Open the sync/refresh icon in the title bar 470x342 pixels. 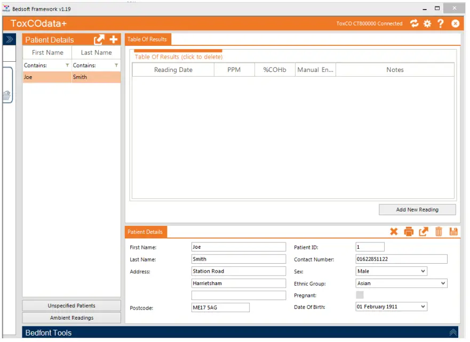[x=415, y=23]
